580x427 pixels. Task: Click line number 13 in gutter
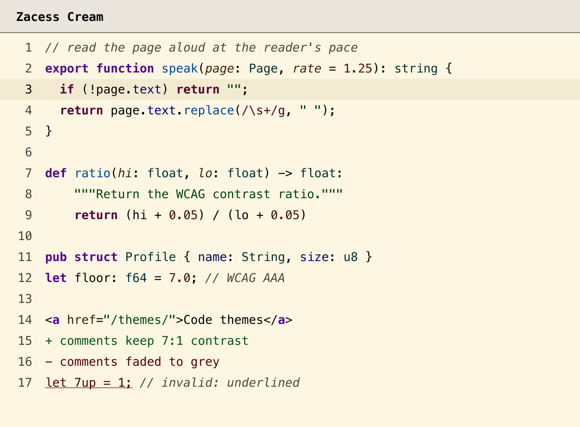pos(25,299)
